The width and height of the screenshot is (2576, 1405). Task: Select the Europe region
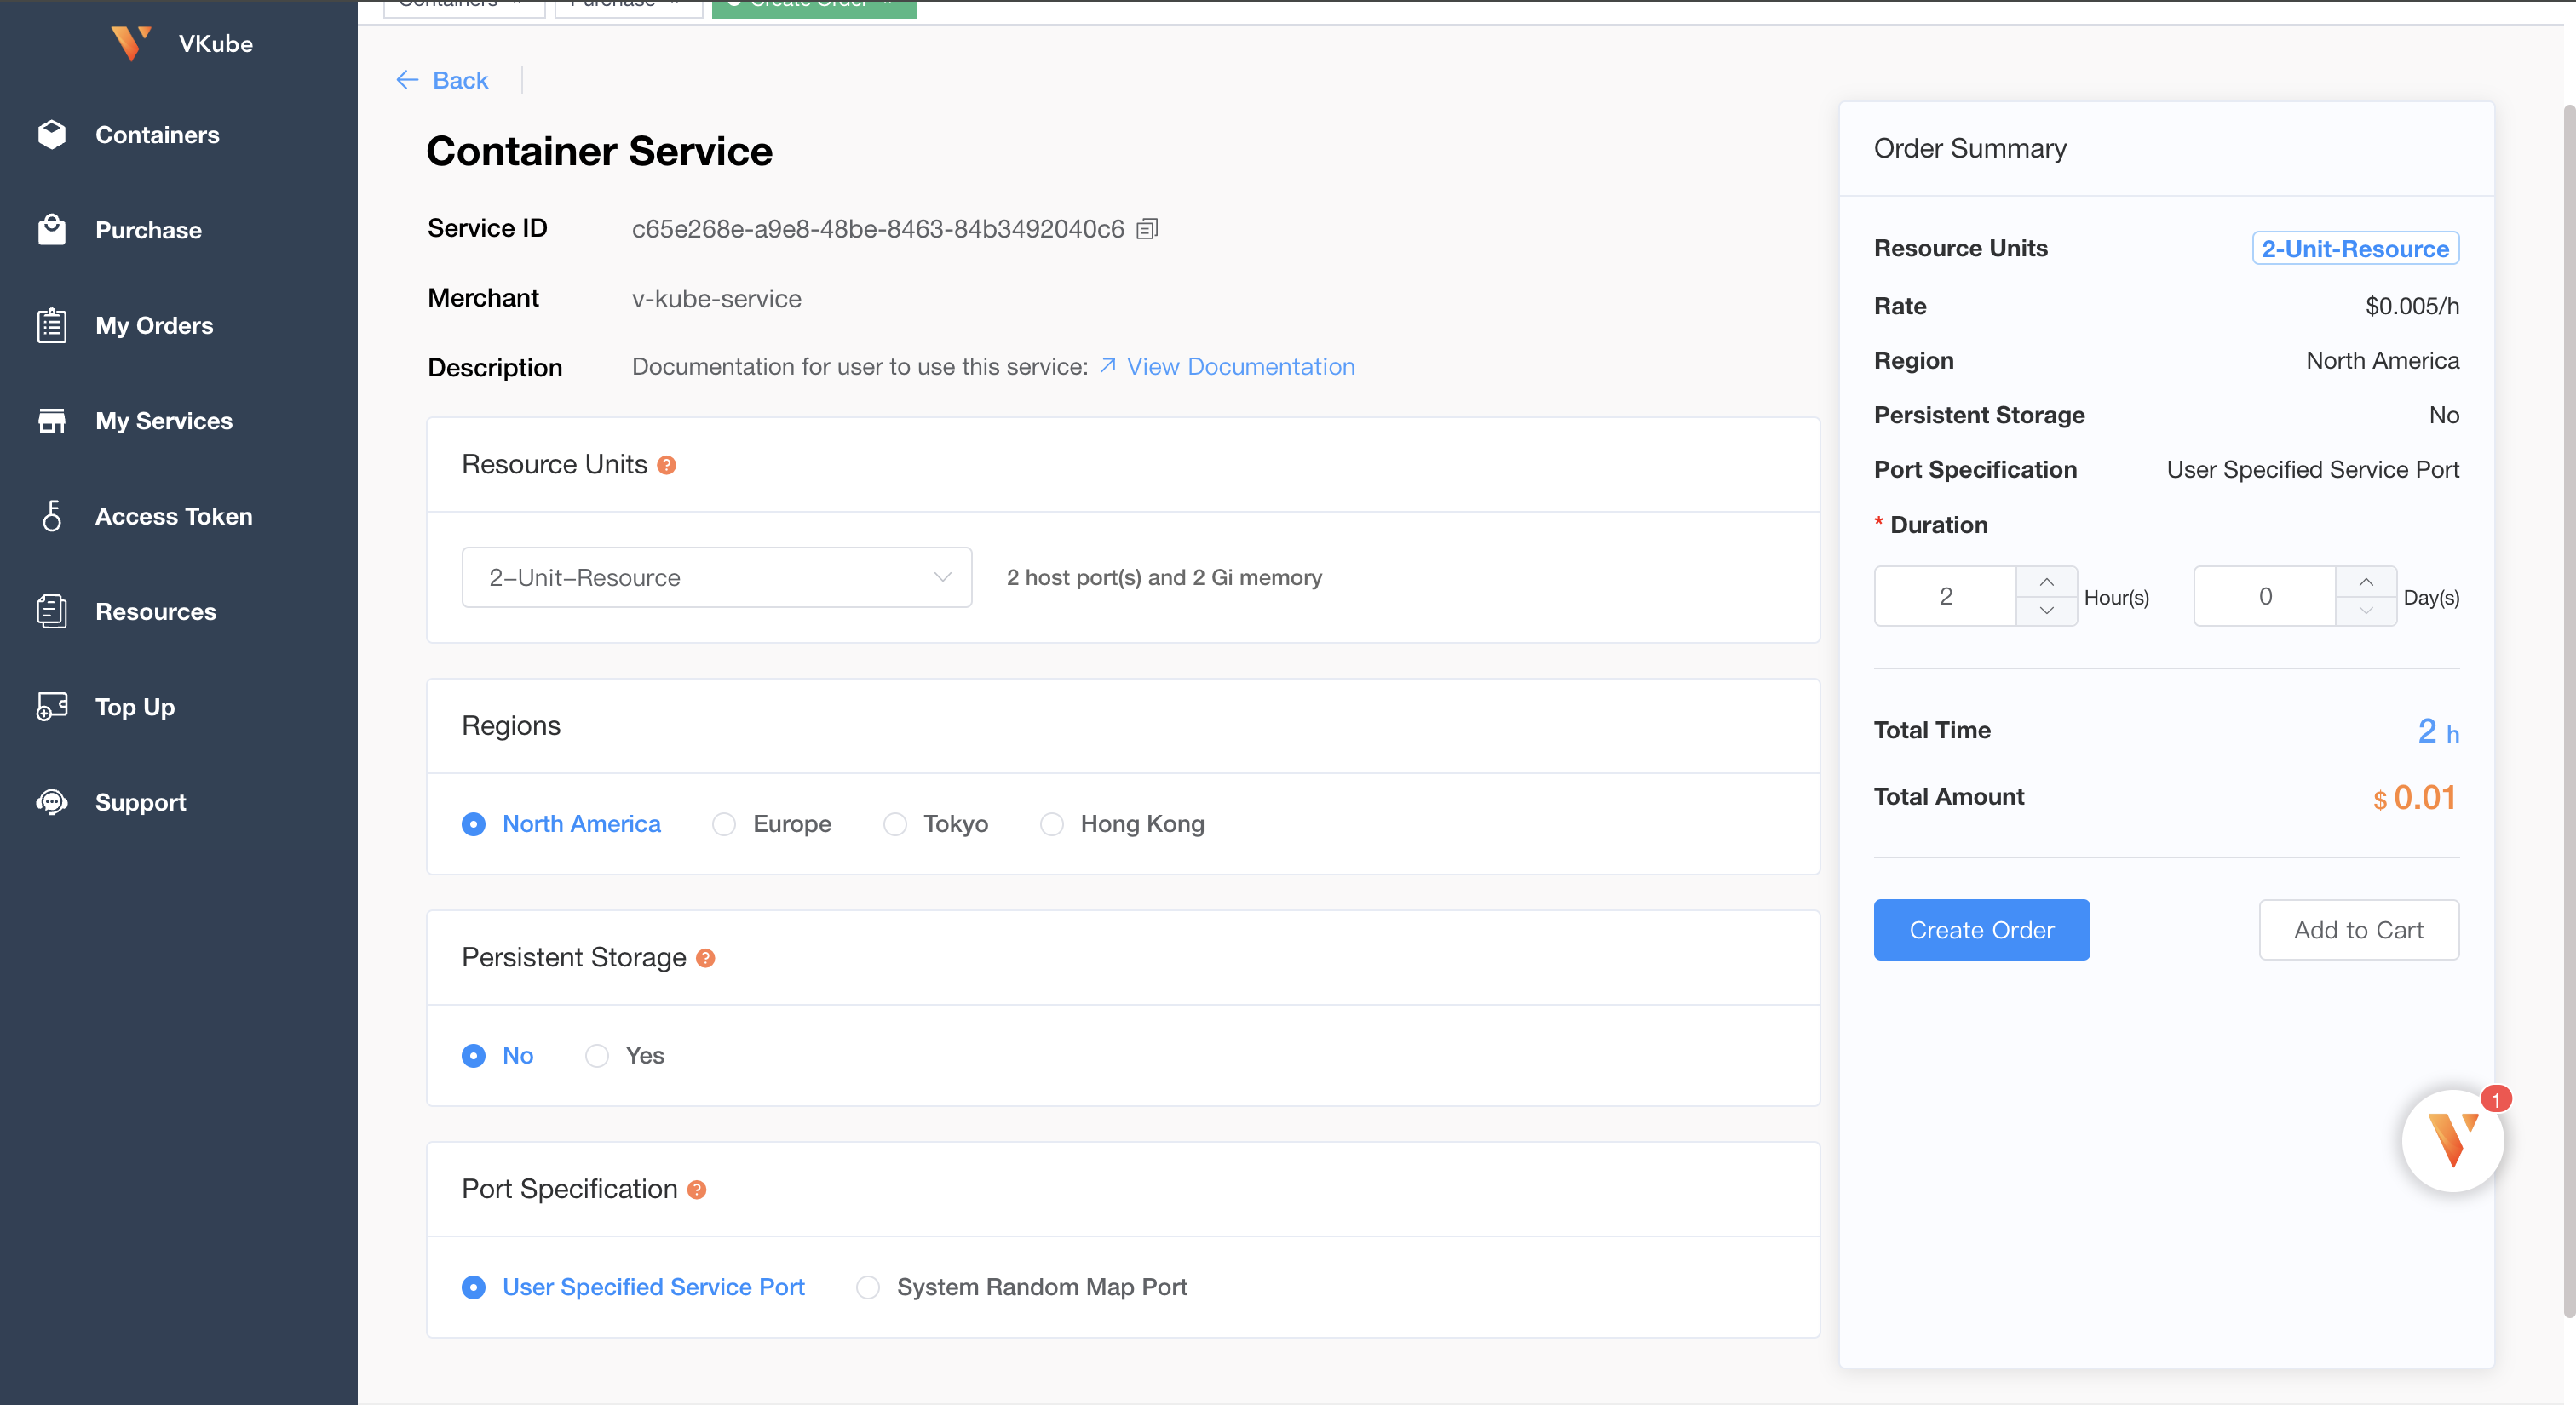[771, 823]
